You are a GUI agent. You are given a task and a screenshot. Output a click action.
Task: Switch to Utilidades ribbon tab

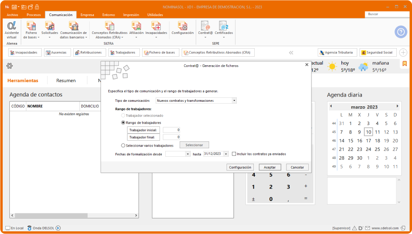155,15
